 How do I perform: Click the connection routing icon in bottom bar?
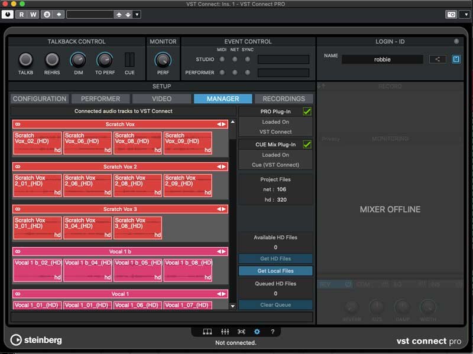click(x=241, y=332)
